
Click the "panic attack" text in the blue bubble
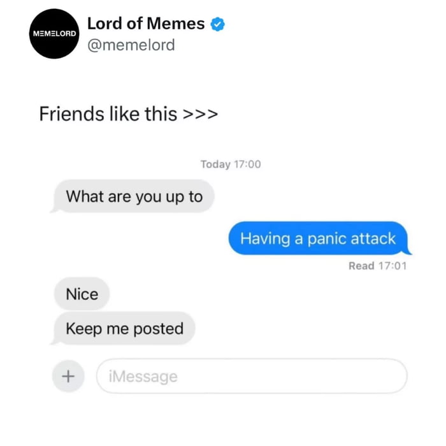[352, 238]
